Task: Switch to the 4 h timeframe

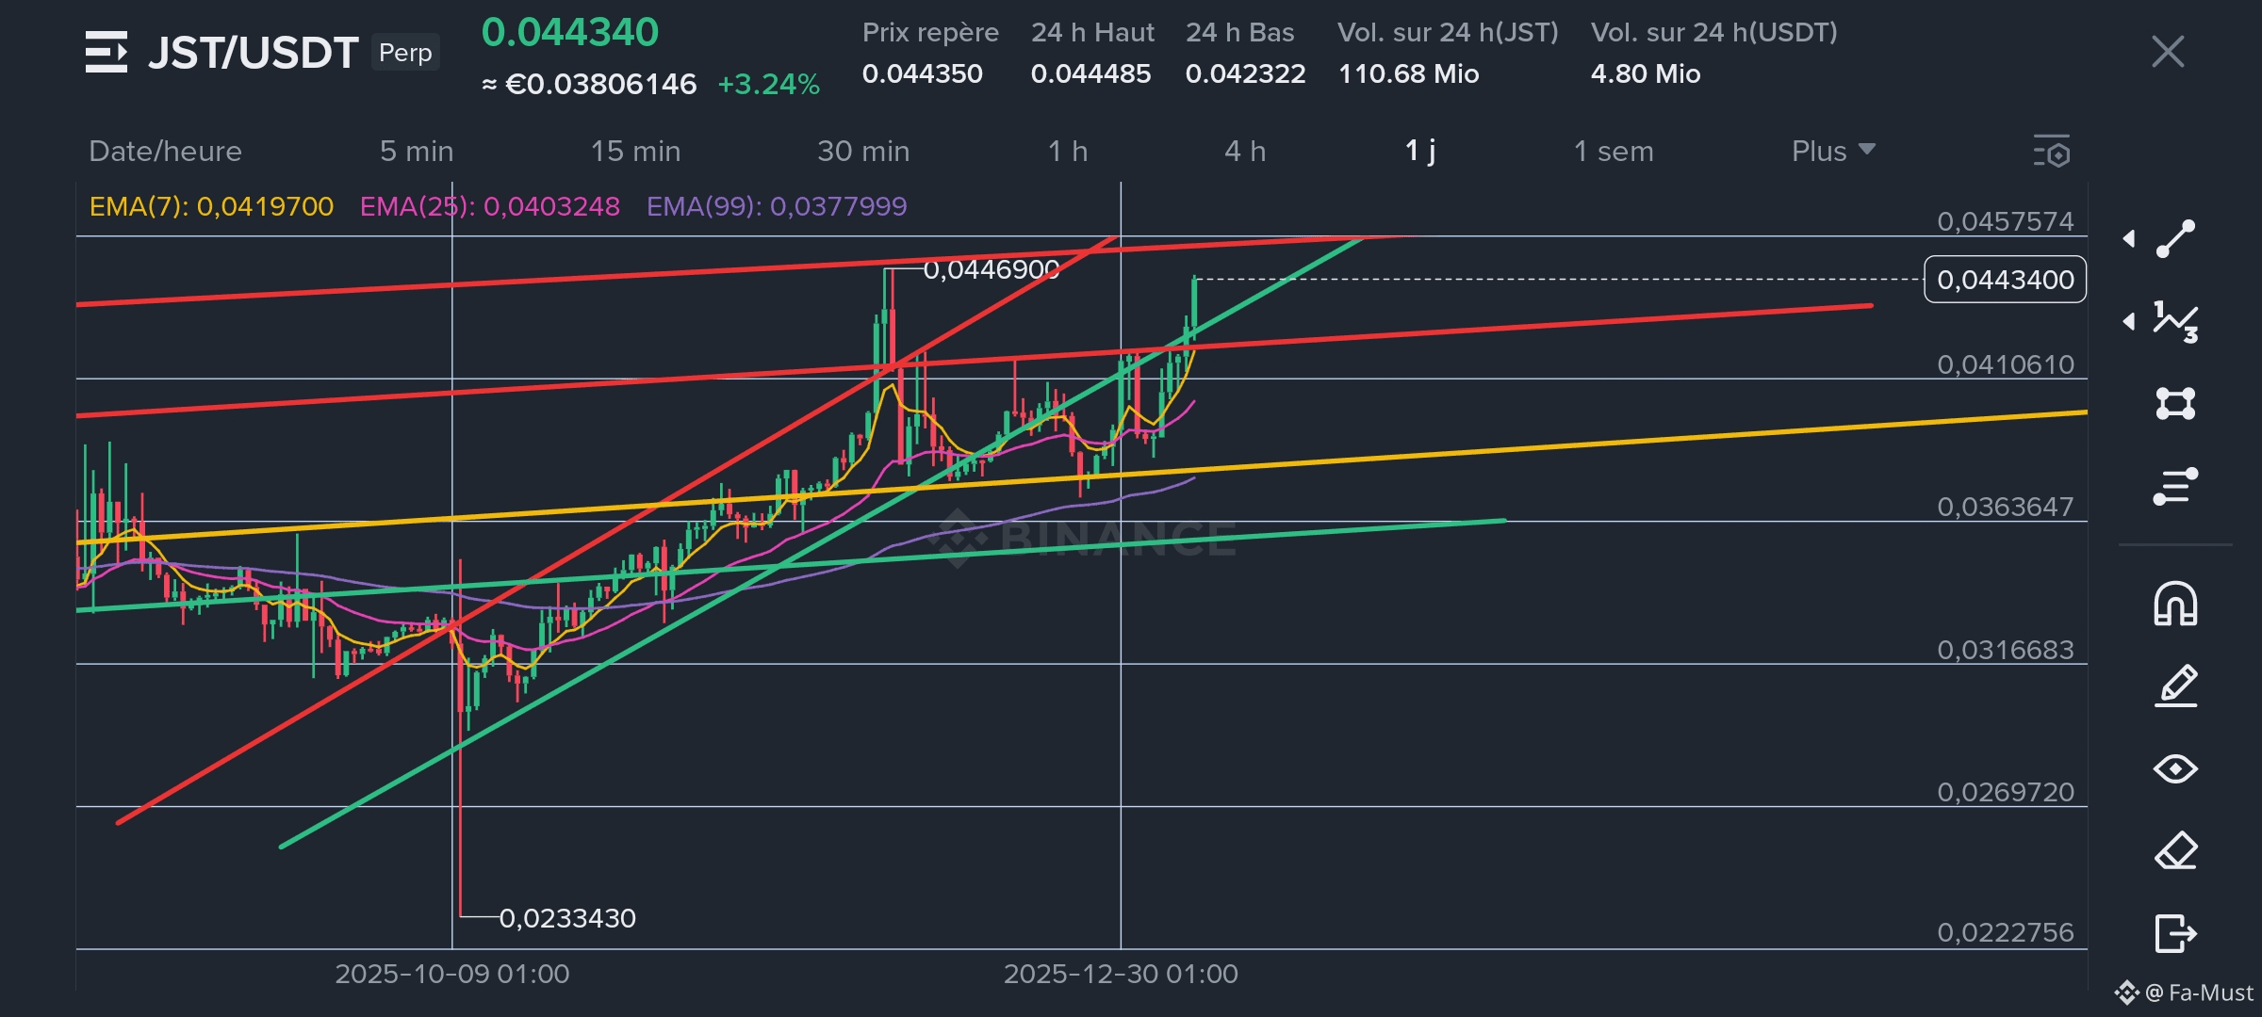Action: (x=1245, y=152)
